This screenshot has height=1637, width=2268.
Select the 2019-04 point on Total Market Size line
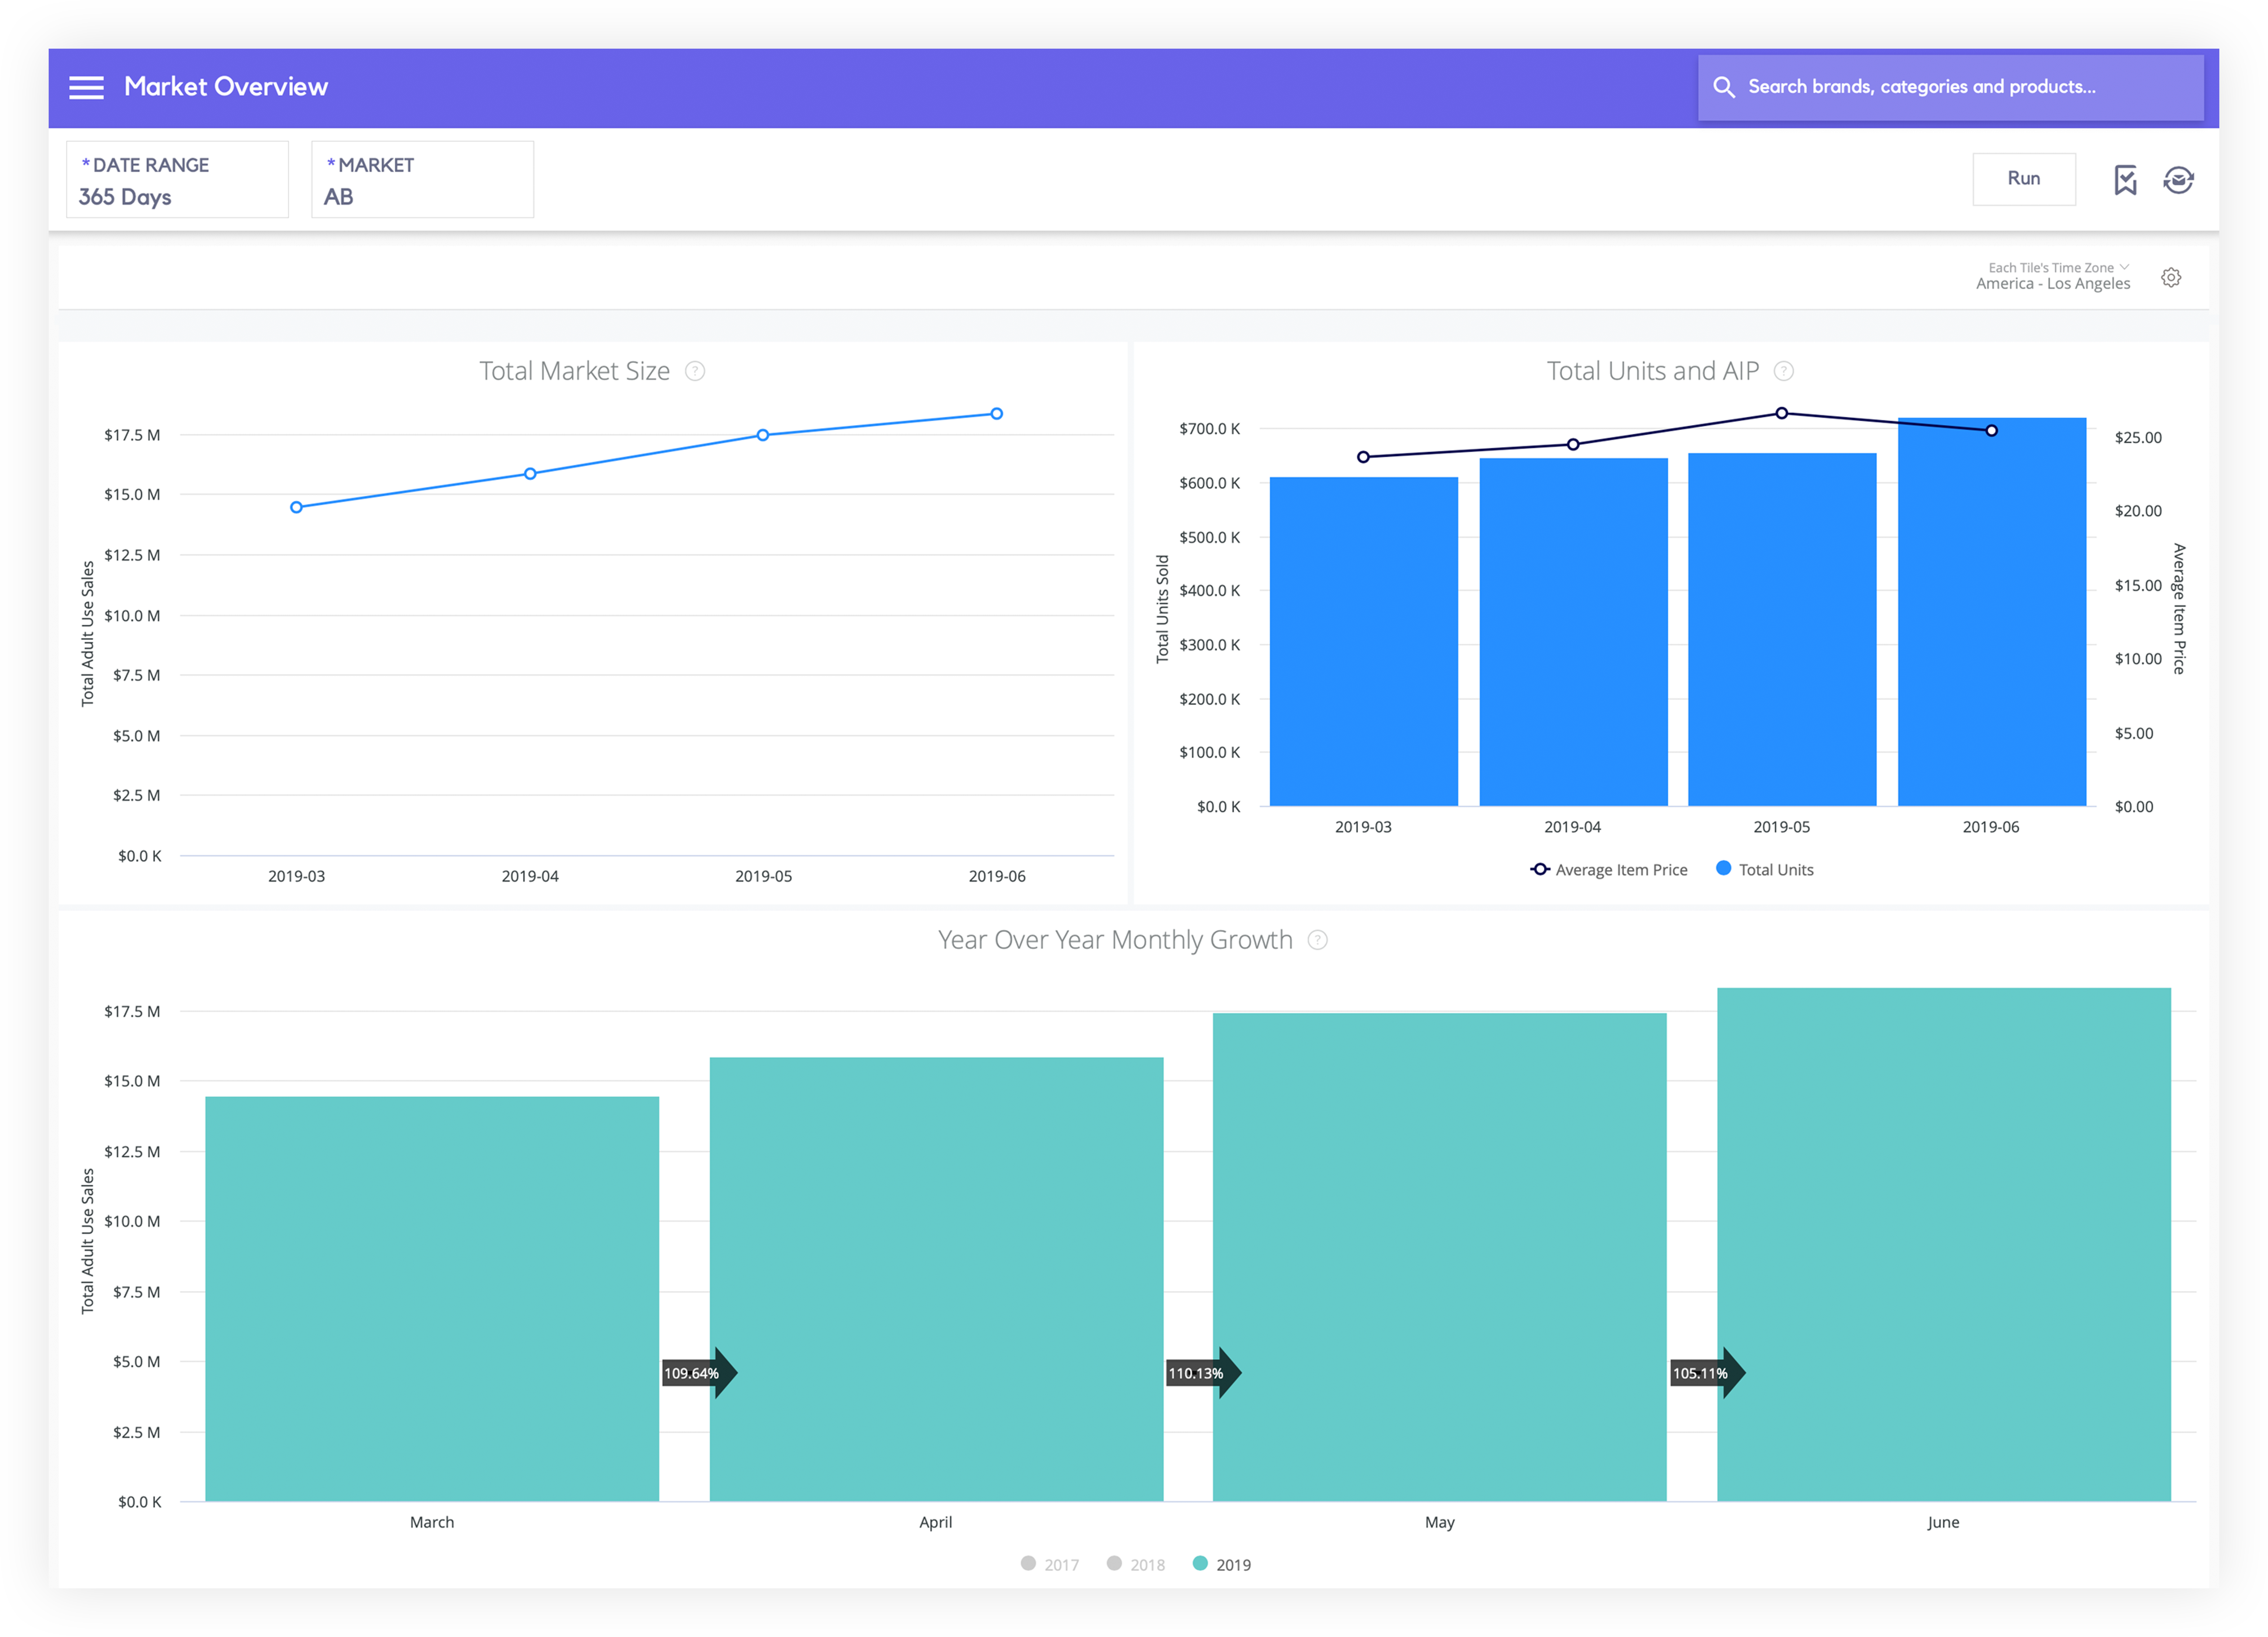tap(530, 474)
